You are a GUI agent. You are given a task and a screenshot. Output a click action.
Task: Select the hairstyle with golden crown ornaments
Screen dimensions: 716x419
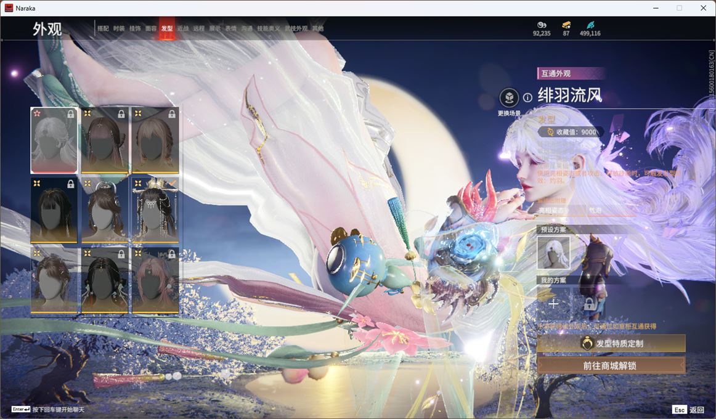point(155,210)
